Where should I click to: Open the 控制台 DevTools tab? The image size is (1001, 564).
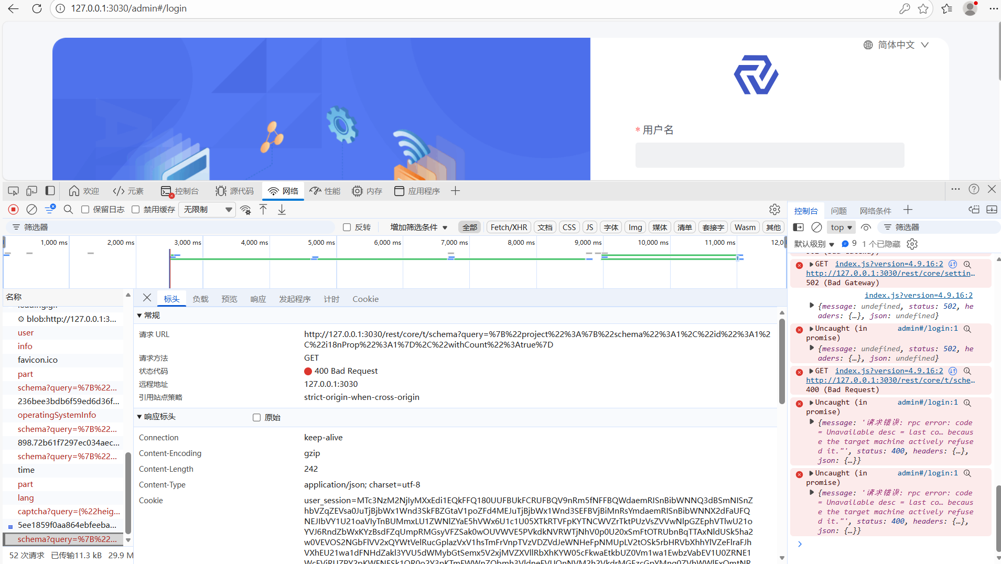pos(180,191)
